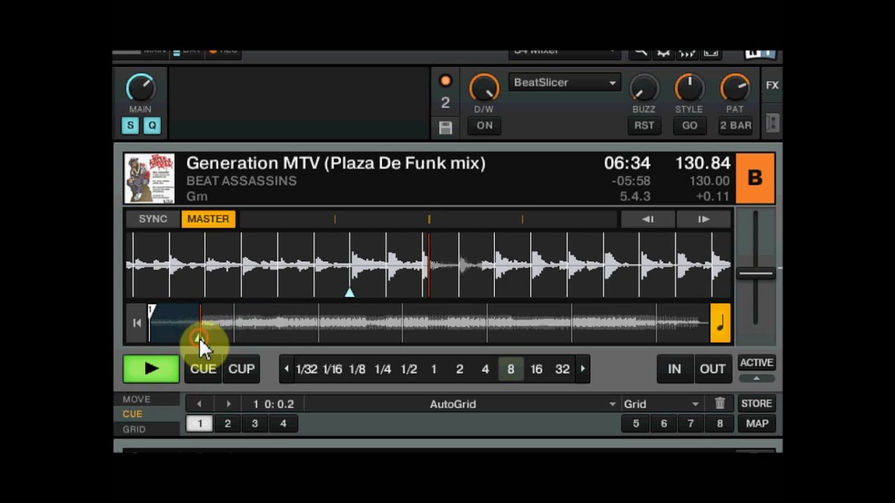Toggle the Q quantize button
Viewport: 895px width, 503px height.
tap(152, 126)
